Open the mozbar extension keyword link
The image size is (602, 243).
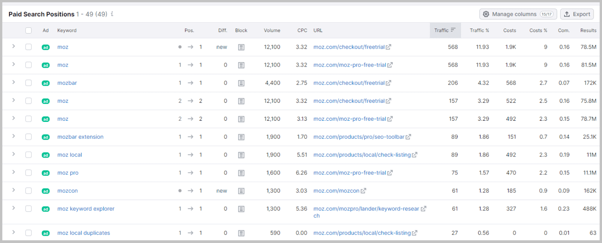(81, 137)
